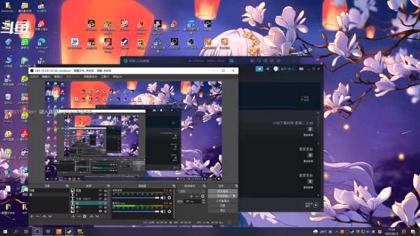Open Steam Big Picture mode icon
This screenshot has height=236, width=420.
pos(301,69)
